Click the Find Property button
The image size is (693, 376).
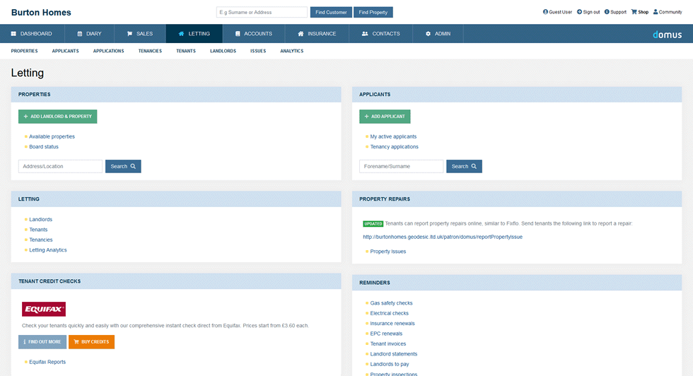[373, 13]
